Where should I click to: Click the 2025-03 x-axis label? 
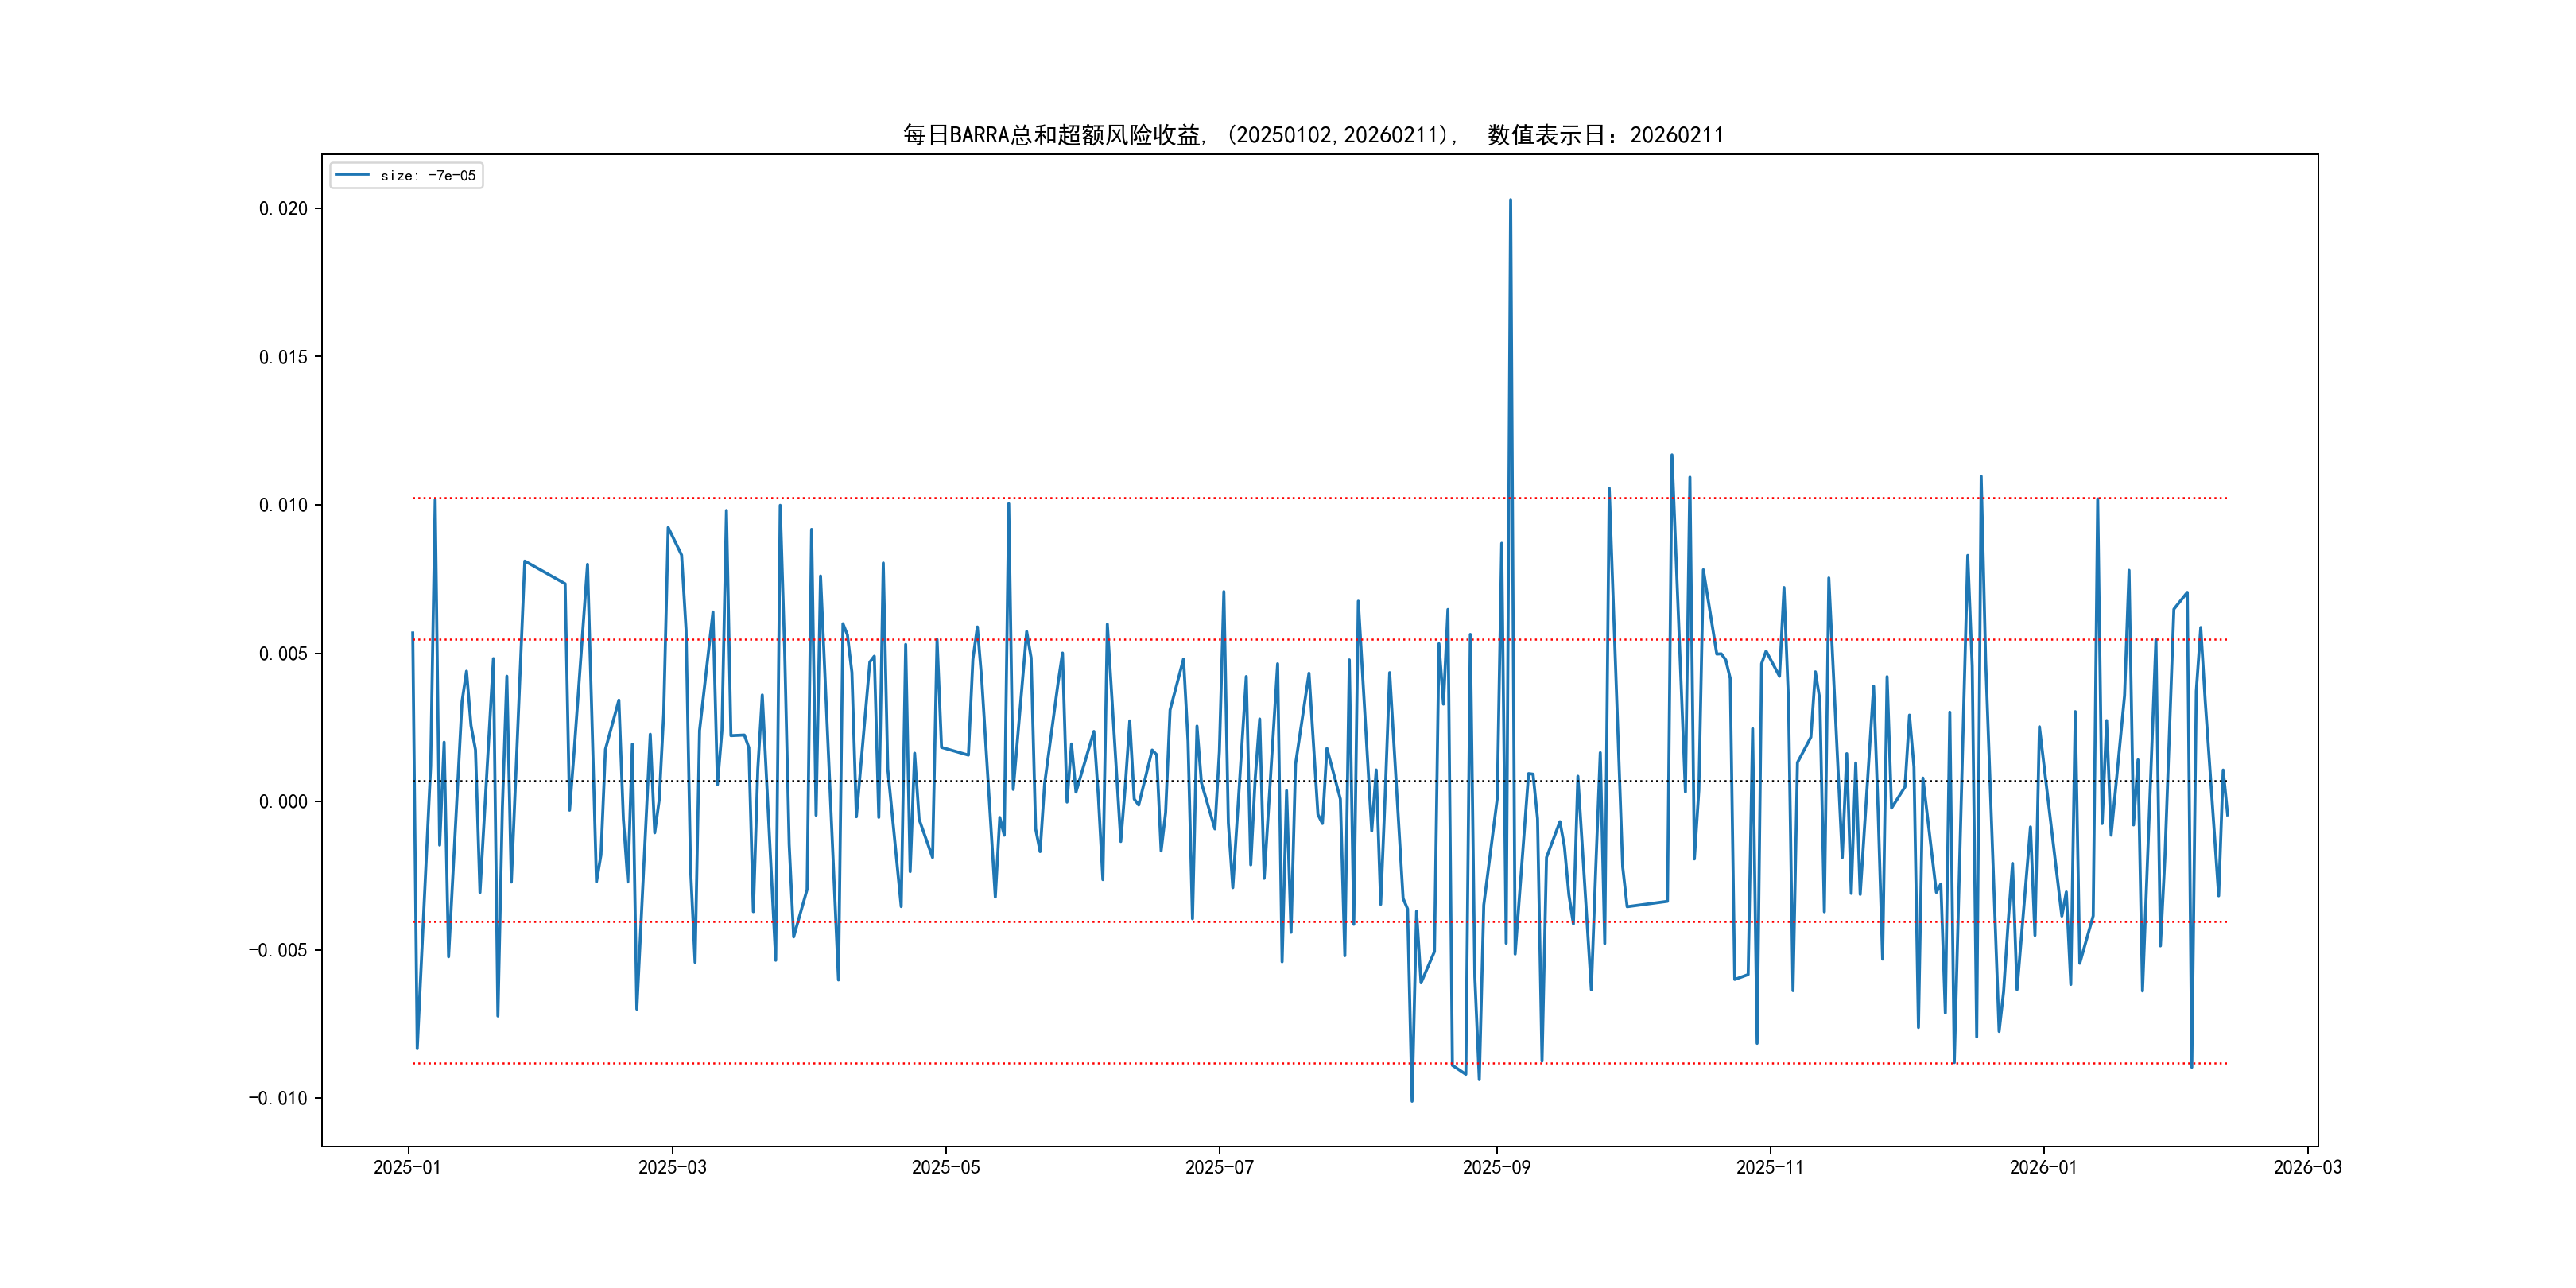point(672,1167)
